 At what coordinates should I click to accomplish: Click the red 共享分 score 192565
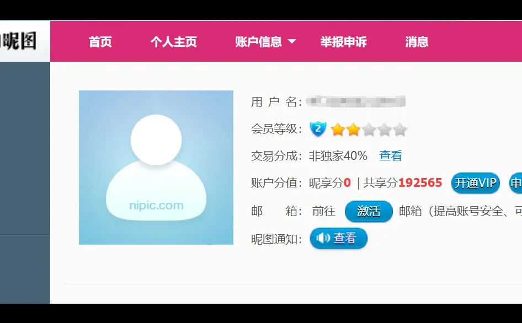[419, 183]
